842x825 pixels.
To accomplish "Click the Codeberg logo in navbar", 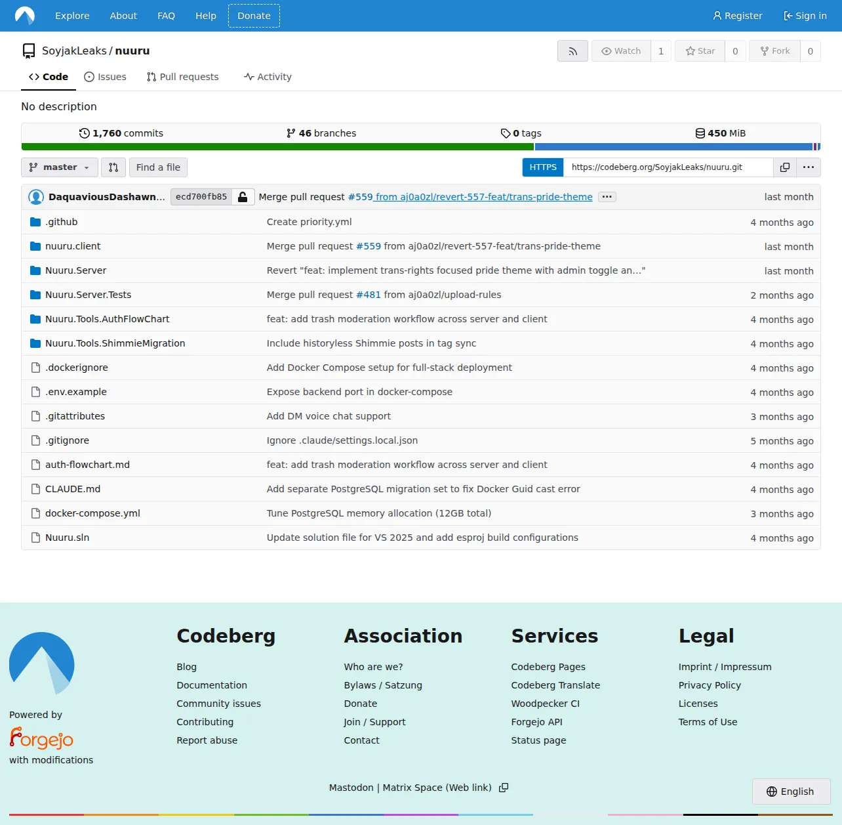I will point(25,16).
